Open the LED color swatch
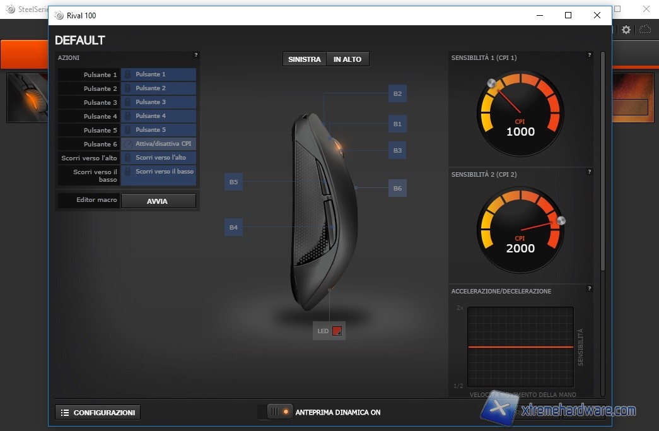This screenshot has height=431, width=659. (x=337, y=331)
